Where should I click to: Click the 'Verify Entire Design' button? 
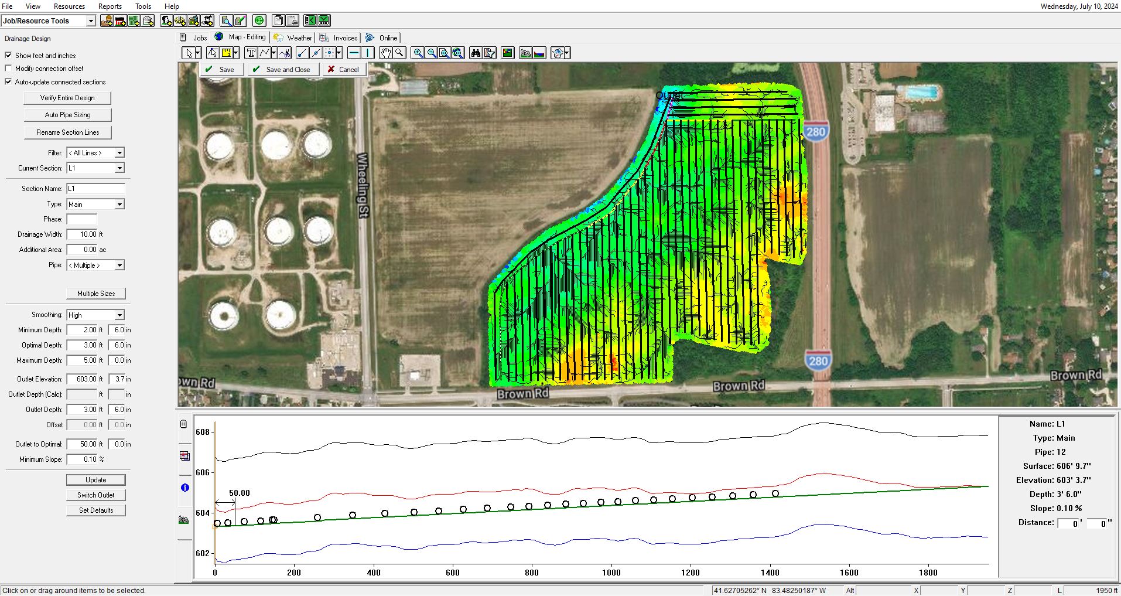coord(67,98)
